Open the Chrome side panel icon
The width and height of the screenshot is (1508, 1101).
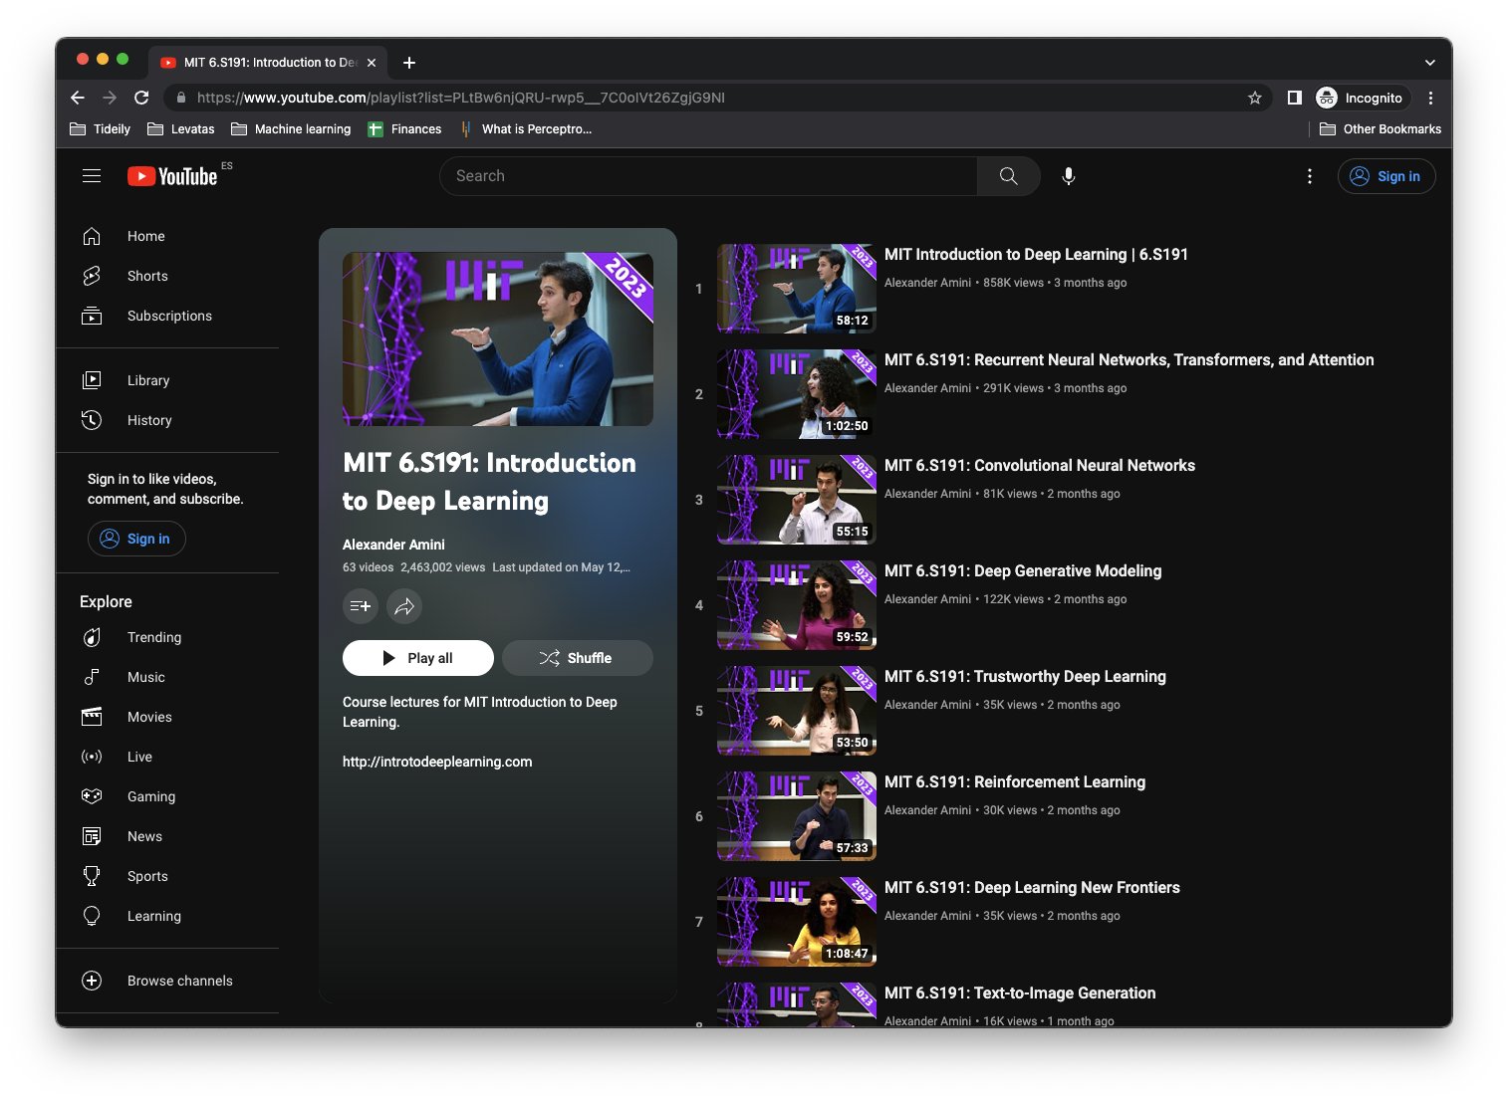[x=1294, y=98]
